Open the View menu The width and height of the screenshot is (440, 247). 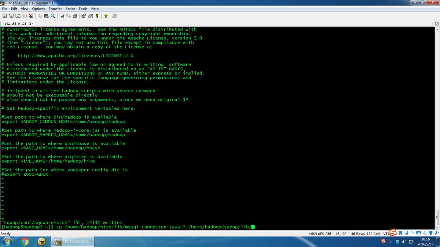(24, 9)
